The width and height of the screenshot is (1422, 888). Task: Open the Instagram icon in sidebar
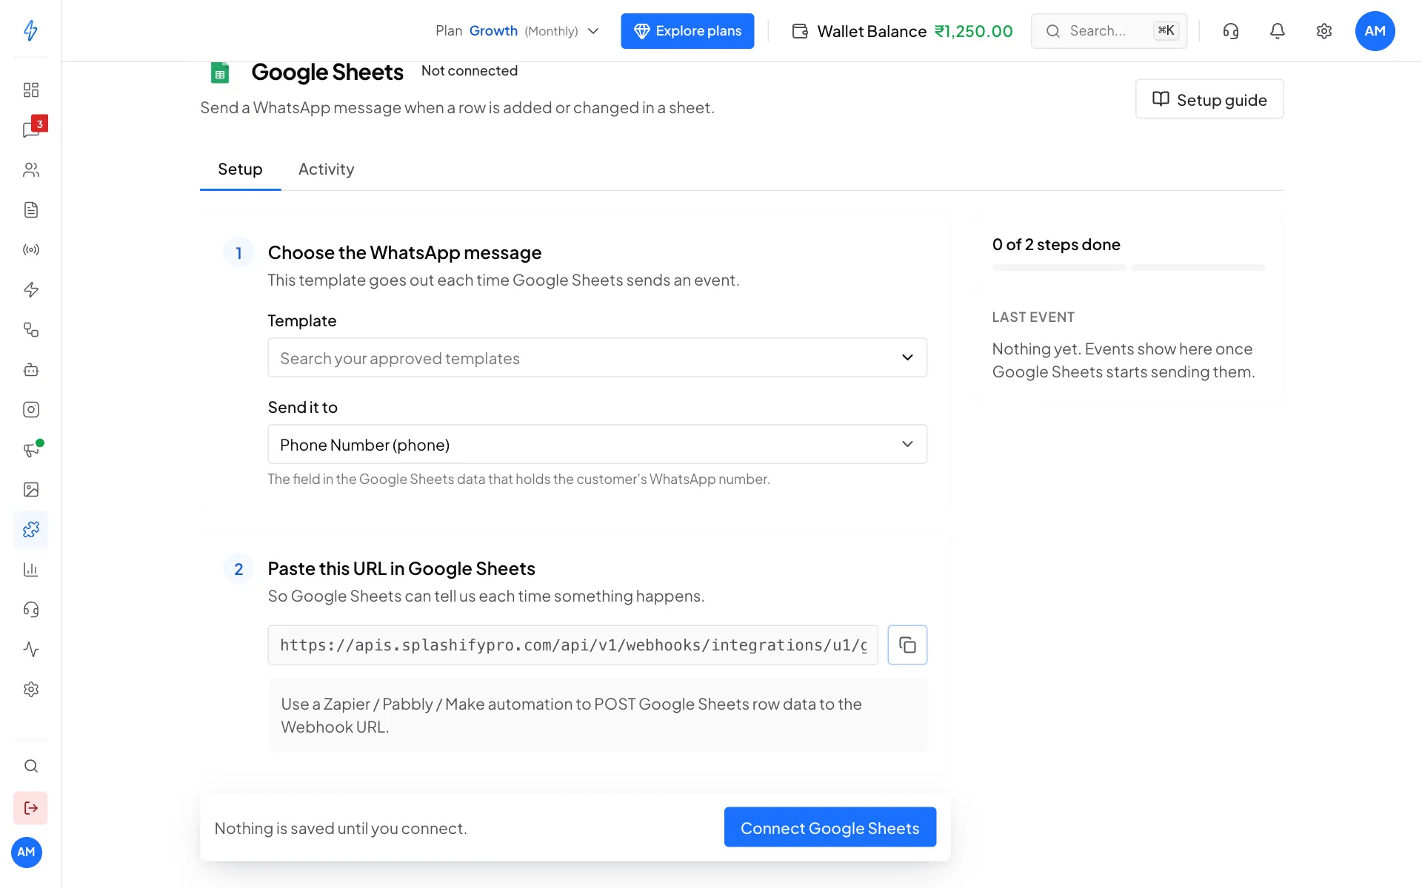point(30,409)
